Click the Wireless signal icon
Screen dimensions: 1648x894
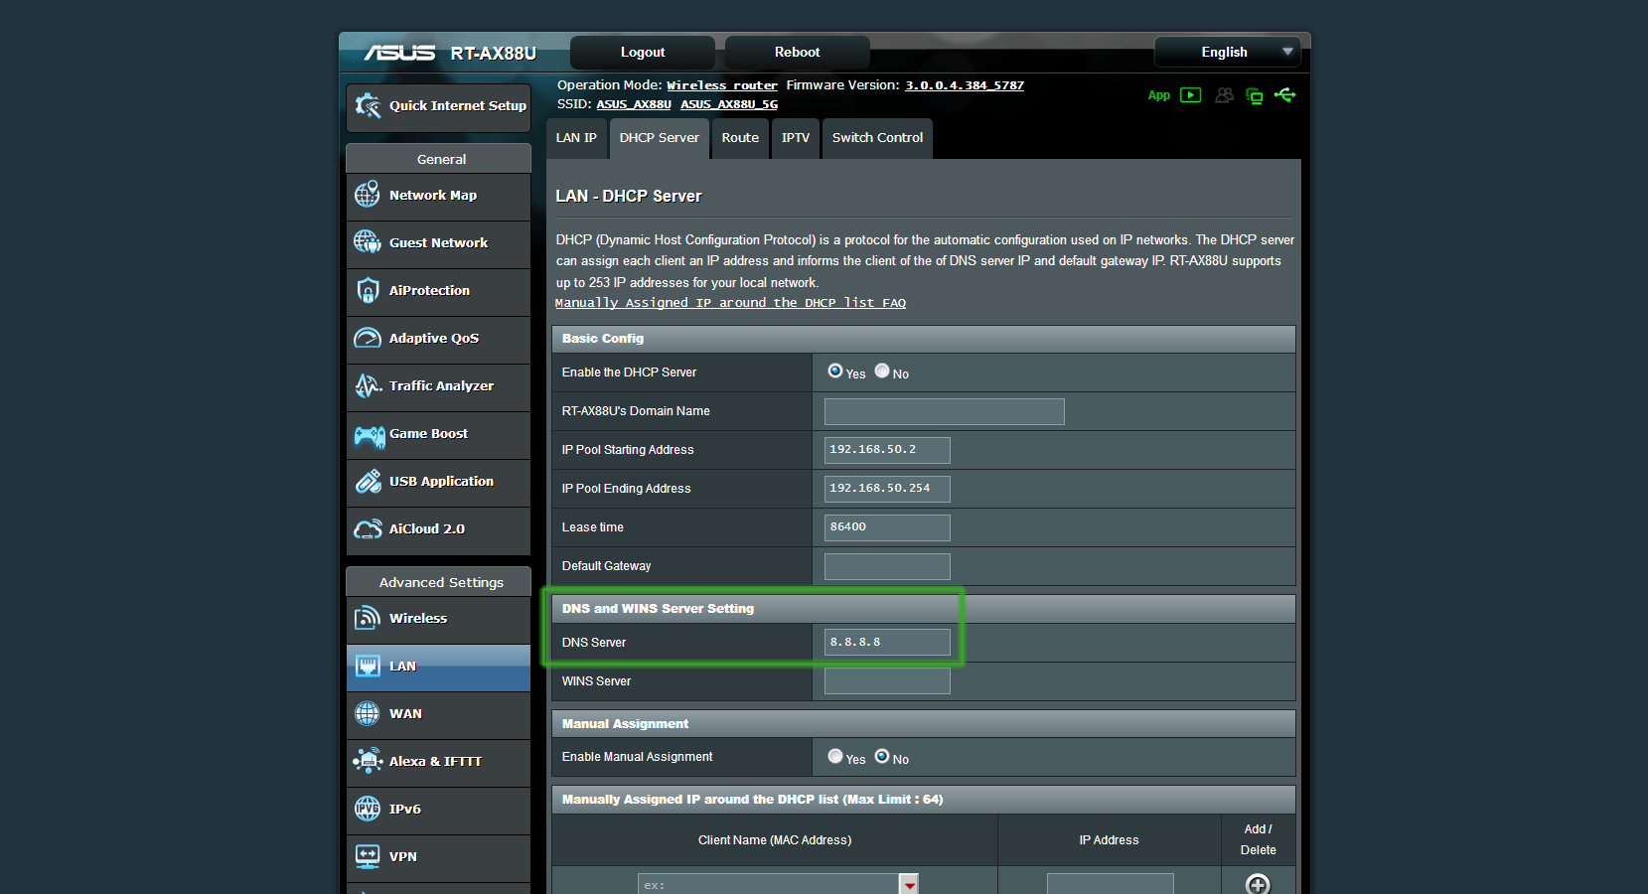point(368,618)
